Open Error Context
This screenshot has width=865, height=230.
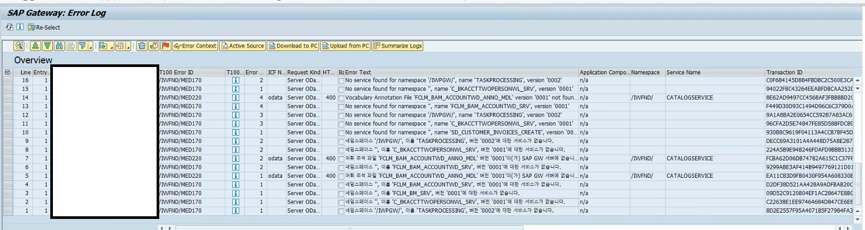click(x=195, y=46)
